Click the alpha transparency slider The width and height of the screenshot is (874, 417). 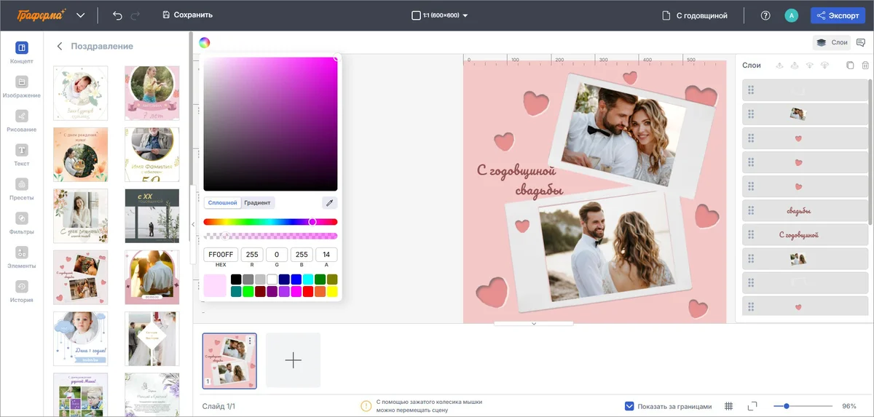point(270,236)
